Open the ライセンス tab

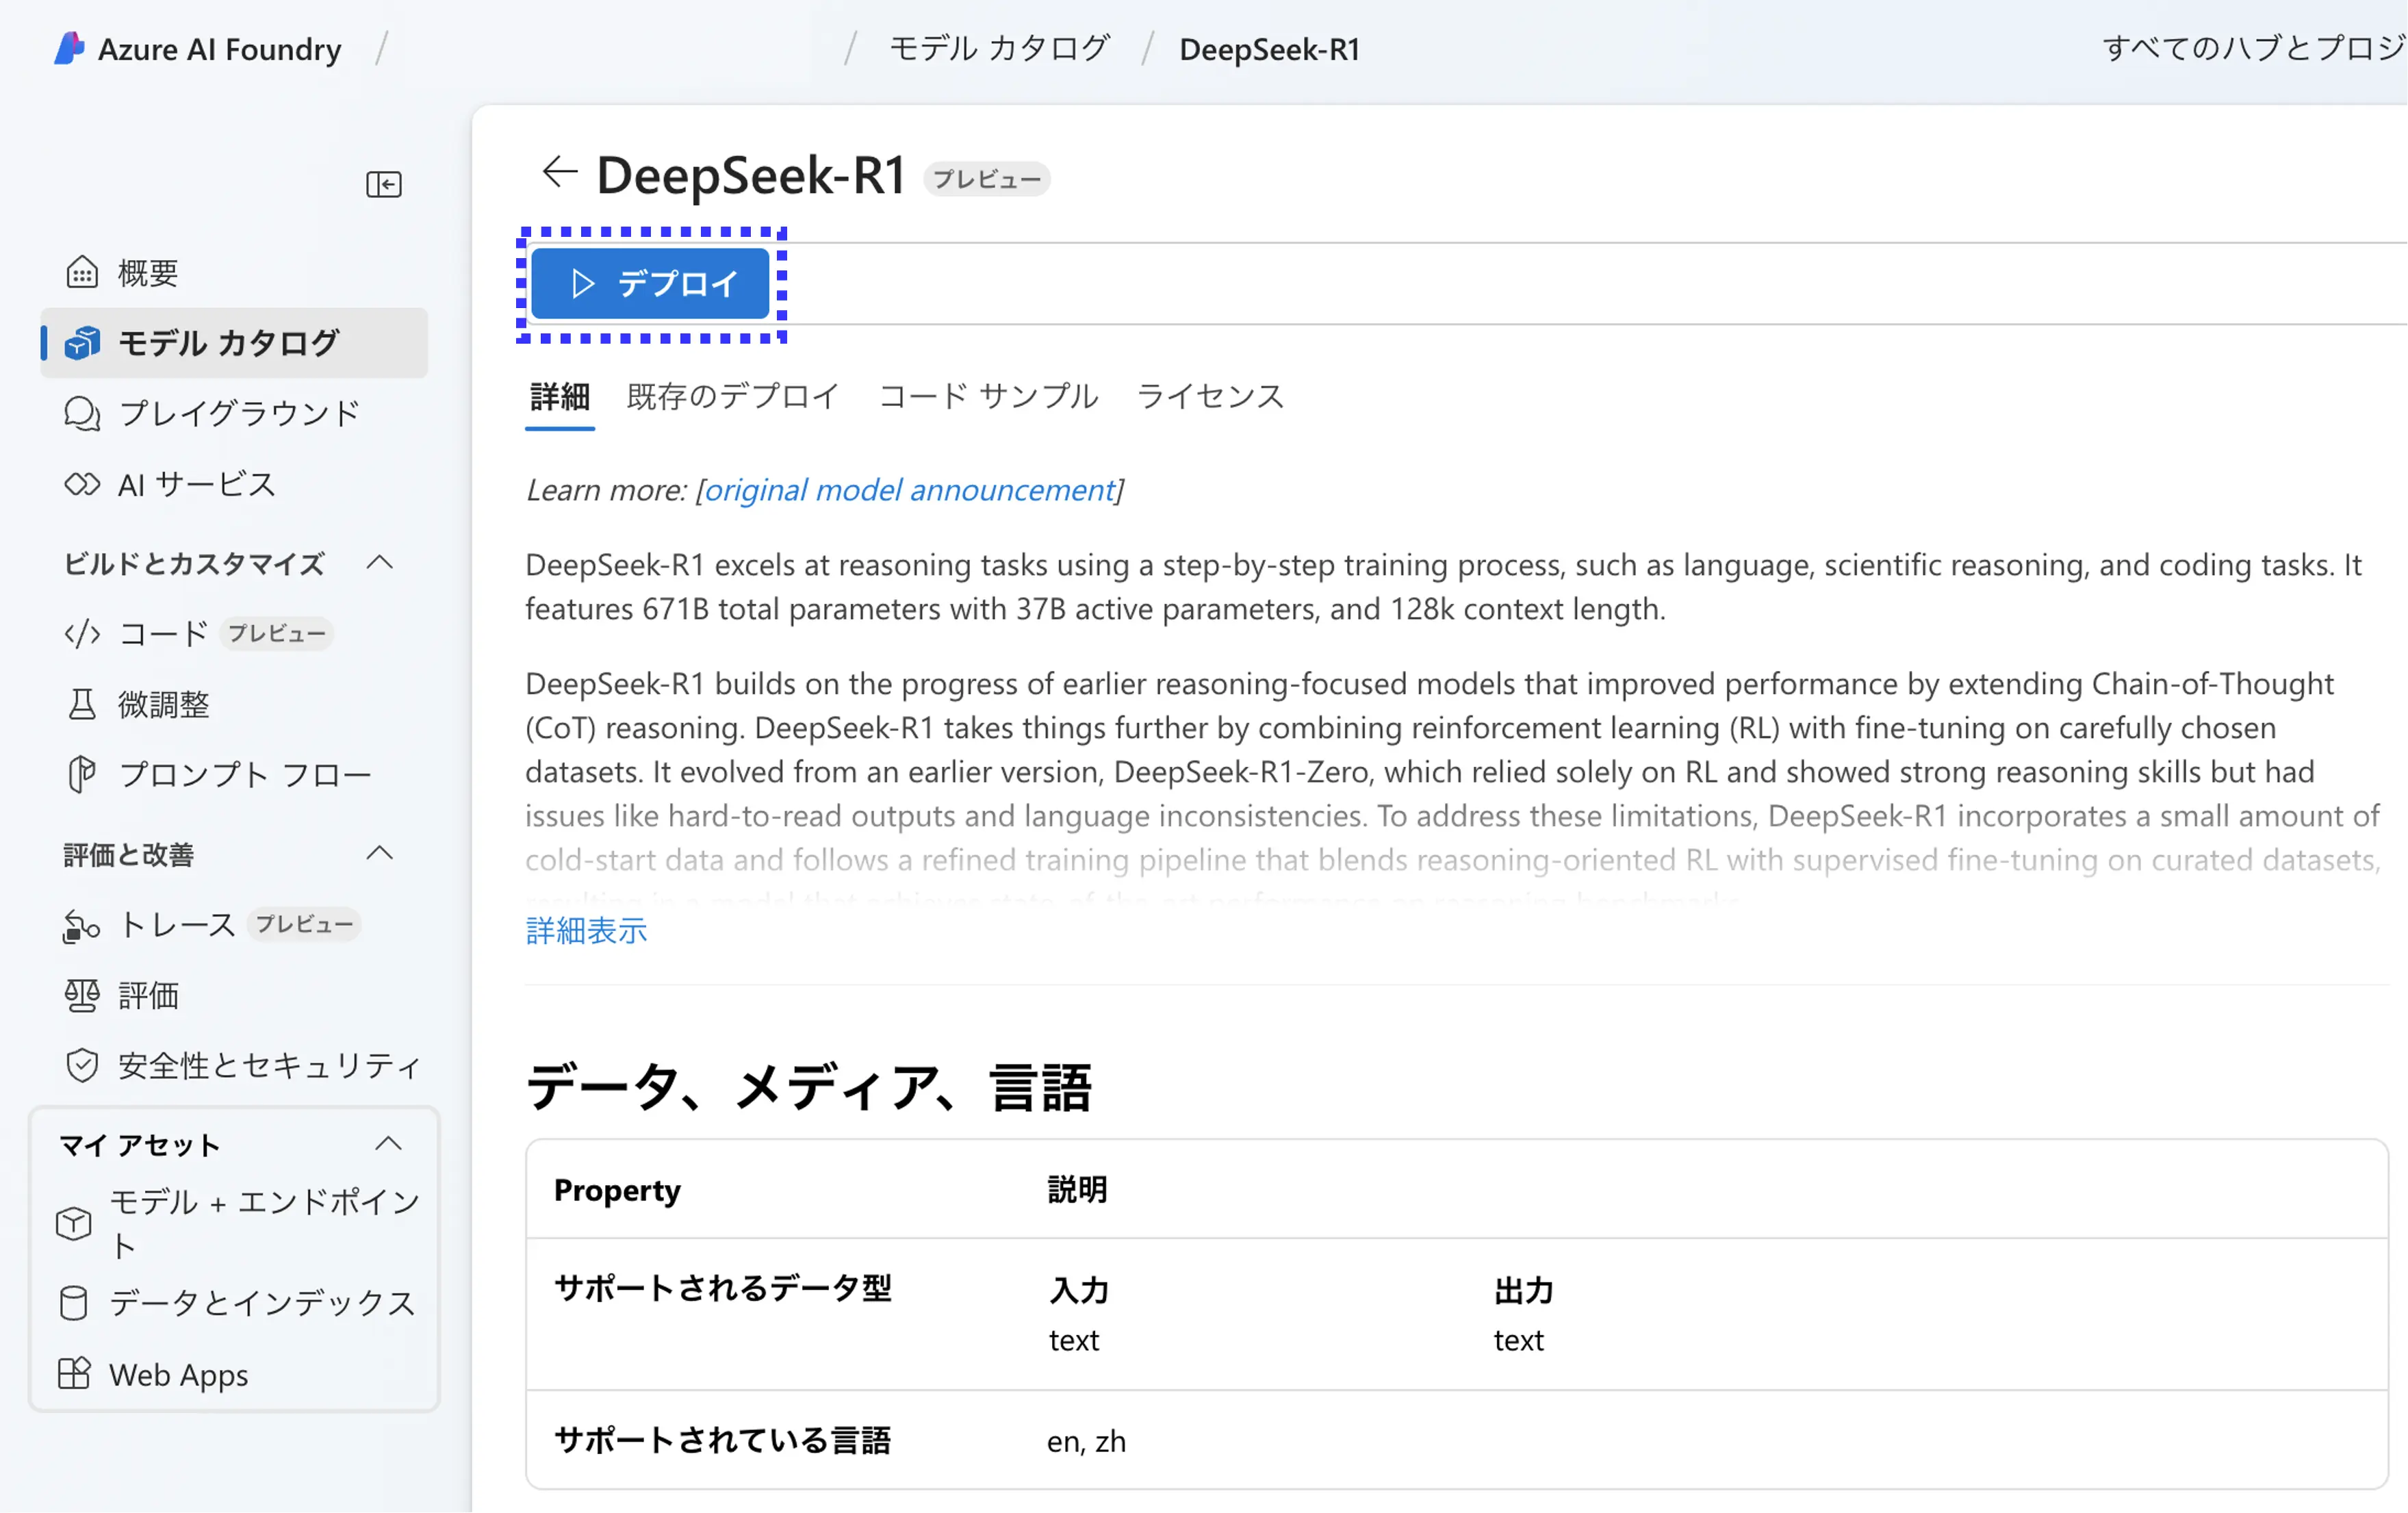tap(1210, 397)
